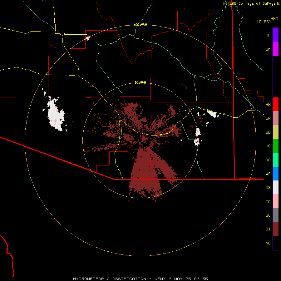
Task: Click the HHC product code text
Action: (274, 19)
